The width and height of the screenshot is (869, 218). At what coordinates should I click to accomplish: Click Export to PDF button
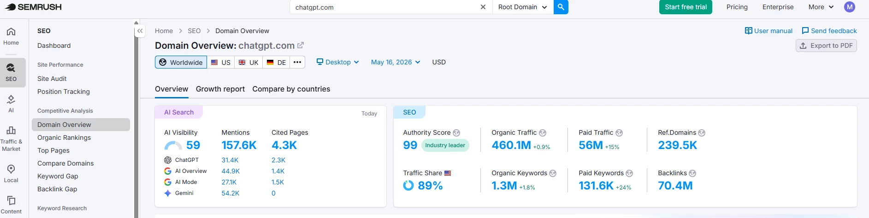coord(826,46)
